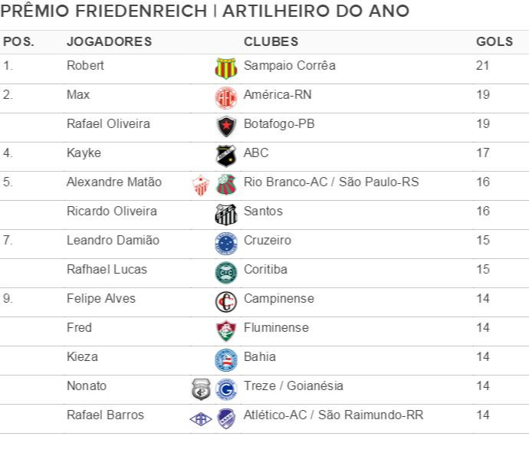Click the Bahia club crest
This screenshot has width=529, height=456.
tap(226, 359)
